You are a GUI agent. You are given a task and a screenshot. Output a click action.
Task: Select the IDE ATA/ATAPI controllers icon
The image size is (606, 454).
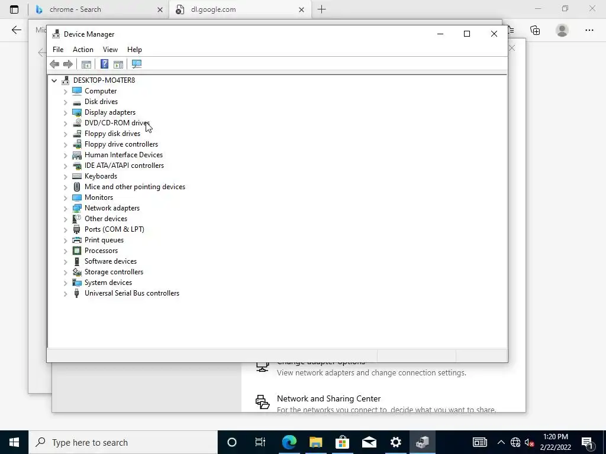[77, 166]
